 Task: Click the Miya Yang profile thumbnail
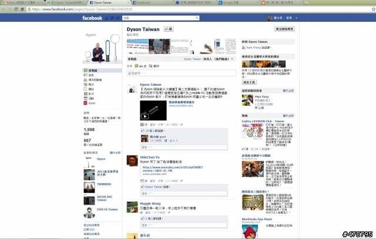[247, 100]
